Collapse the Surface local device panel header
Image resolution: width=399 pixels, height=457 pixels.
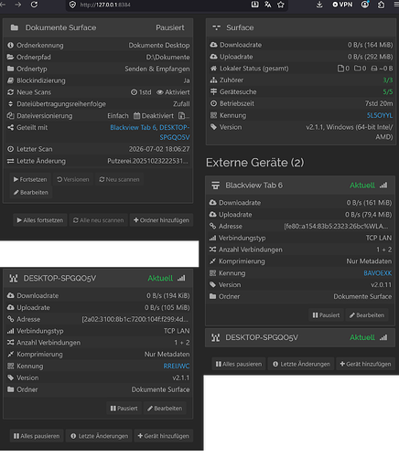[x=300, y=27]
